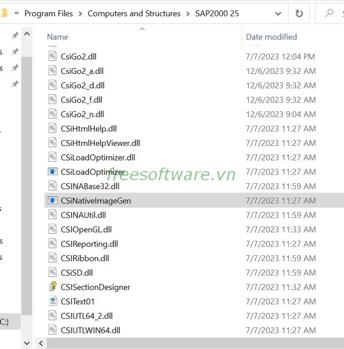This screenshot has height=349, width=344.
Task: Select the CSINAUtil.dll file icon
Action: pyautogui.click(x=52, y=215)
